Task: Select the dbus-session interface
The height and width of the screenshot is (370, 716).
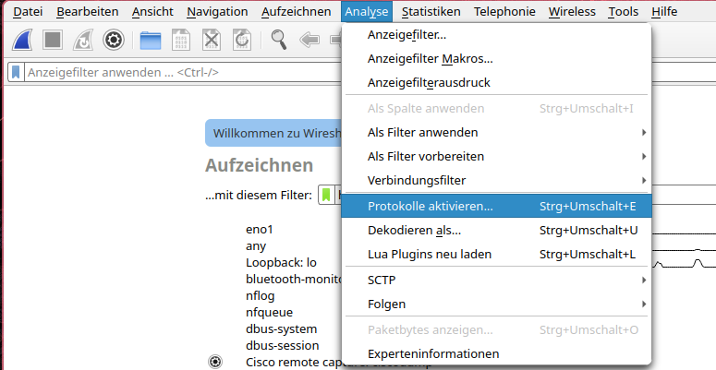Action: (x=282, y=345)
